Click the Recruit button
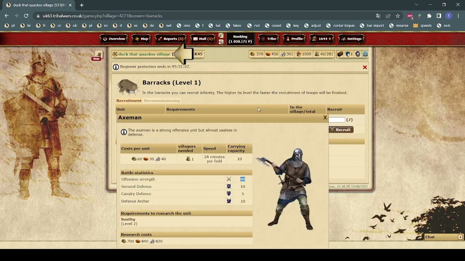This screenshot has height=261, width=465. [341, 130]
